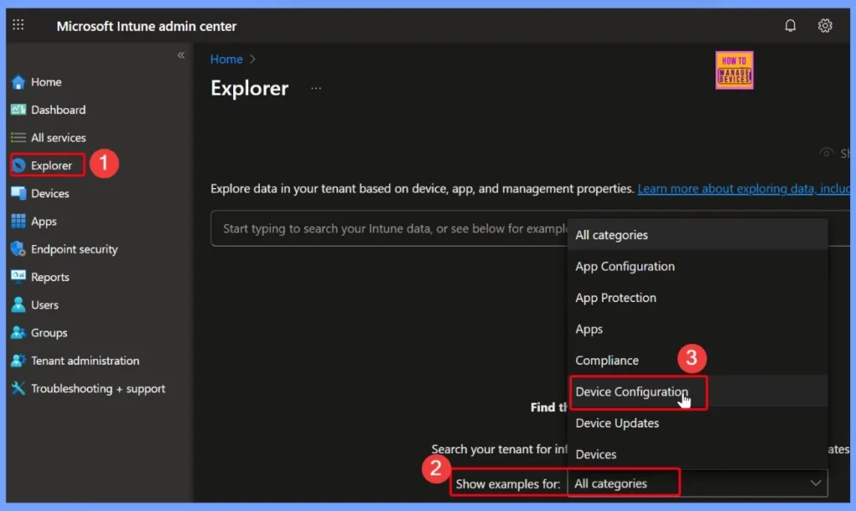Click the Home breadcrumb link
The width and height of the screenshot is (856, 511).
point(226,59)
